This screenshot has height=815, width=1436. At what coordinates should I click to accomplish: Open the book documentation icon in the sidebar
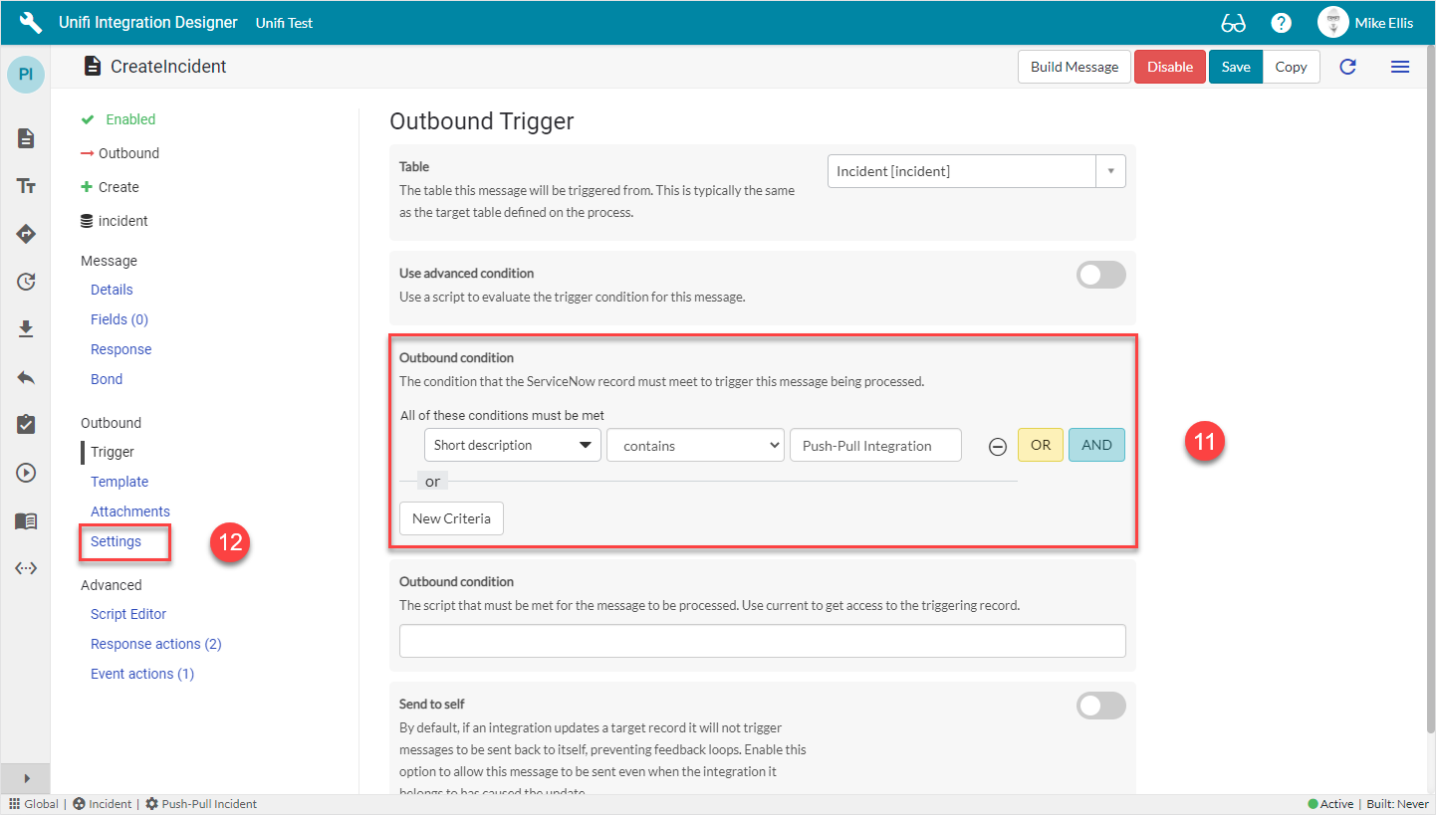pyautogui.click(x=25, y=520)
